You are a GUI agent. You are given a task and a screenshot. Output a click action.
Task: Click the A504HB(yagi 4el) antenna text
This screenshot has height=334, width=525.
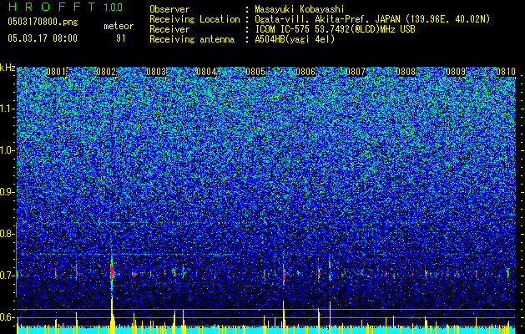pyautogui.click(x=295, y=39)
